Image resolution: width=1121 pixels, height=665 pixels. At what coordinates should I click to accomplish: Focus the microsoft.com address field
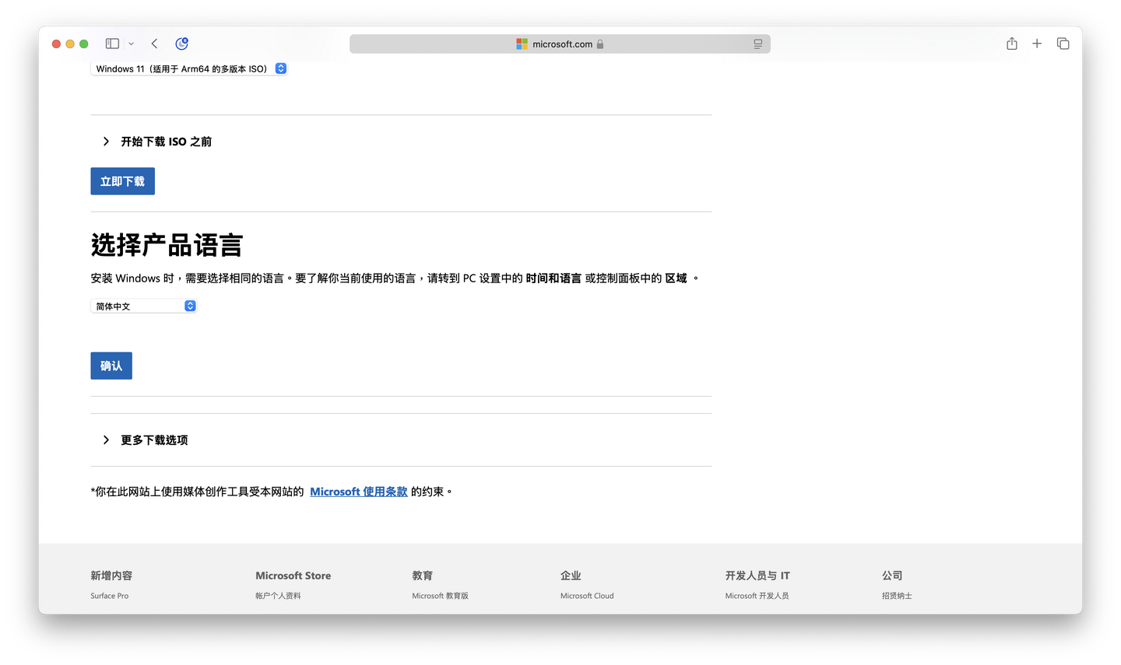(x=560, y=44)
